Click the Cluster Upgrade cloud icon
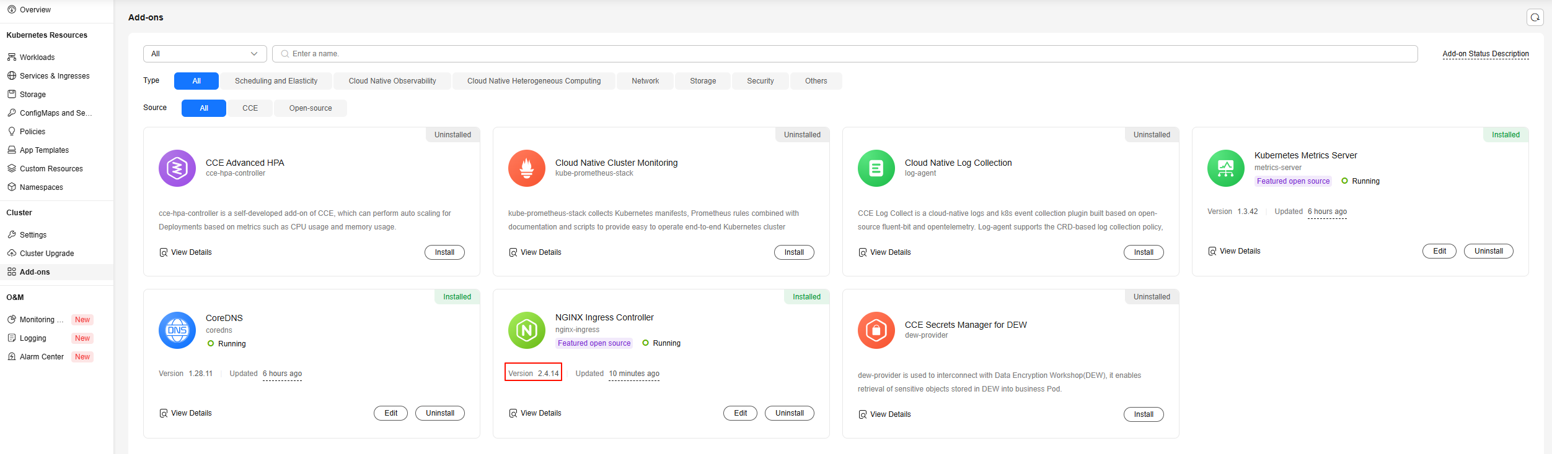Image resolution: width=1552 pixels, height=454 pixels. [x=11, y=253]
